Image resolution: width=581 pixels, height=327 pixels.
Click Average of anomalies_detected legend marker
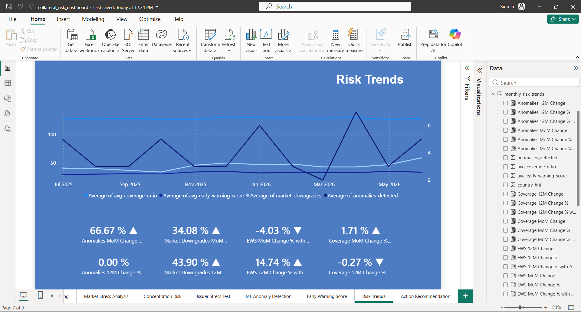tap(325, 195)
